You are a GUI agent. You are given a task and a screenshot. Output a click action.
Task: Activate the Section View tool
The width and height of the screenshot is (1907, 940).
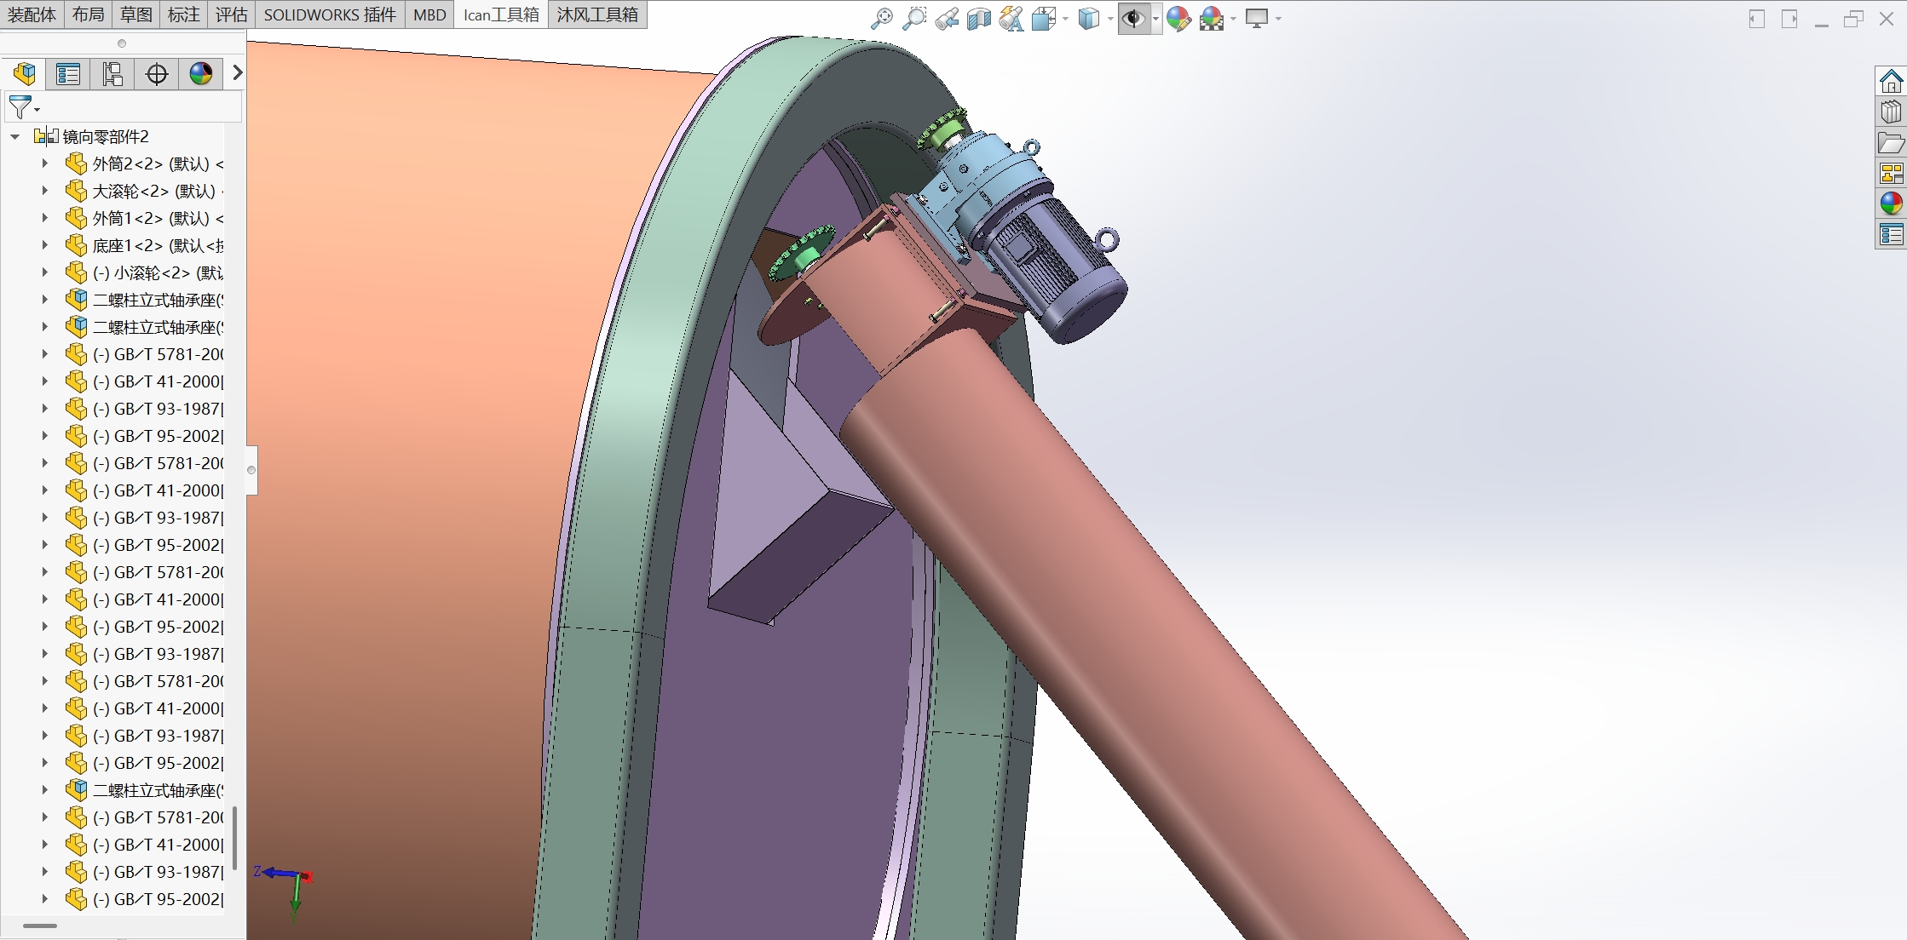pyautogui.click(x=978, y=18)
